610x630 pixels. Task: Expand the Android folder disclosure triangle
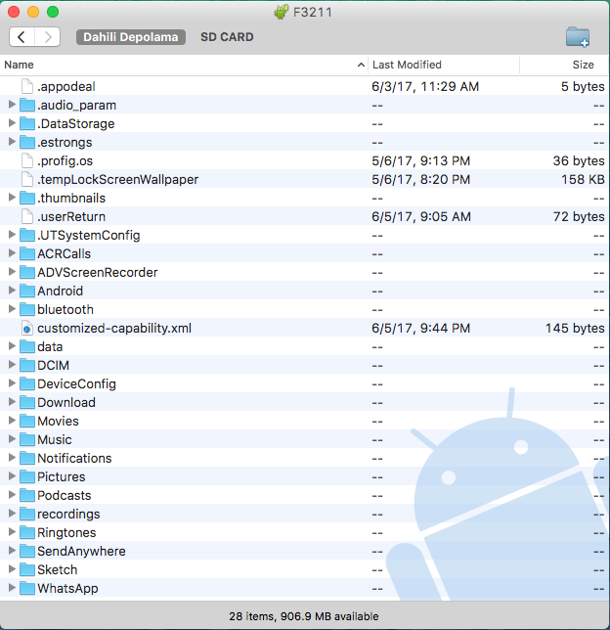pos(12,291)
